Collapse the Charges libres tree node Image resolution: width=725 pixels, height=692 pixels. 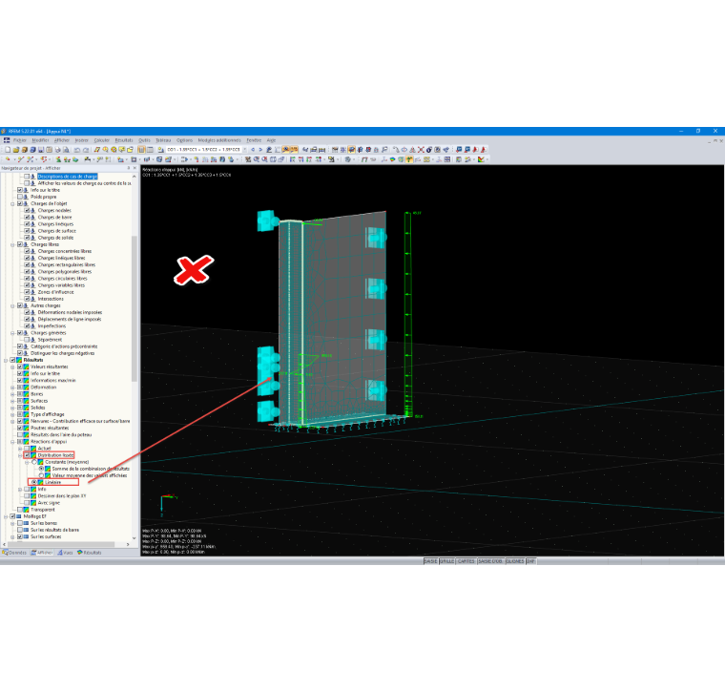[x=13, y=244]
